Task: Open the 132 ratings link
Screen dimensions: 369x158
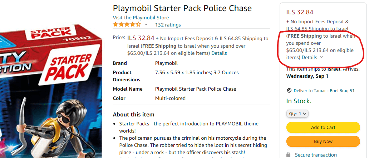Action: pos(168,25)
